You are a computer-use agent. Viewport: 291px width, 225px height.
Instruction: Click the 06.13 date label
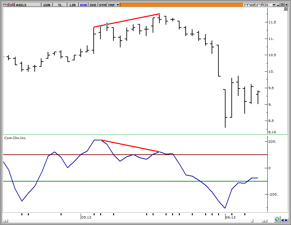coord(230,218)
